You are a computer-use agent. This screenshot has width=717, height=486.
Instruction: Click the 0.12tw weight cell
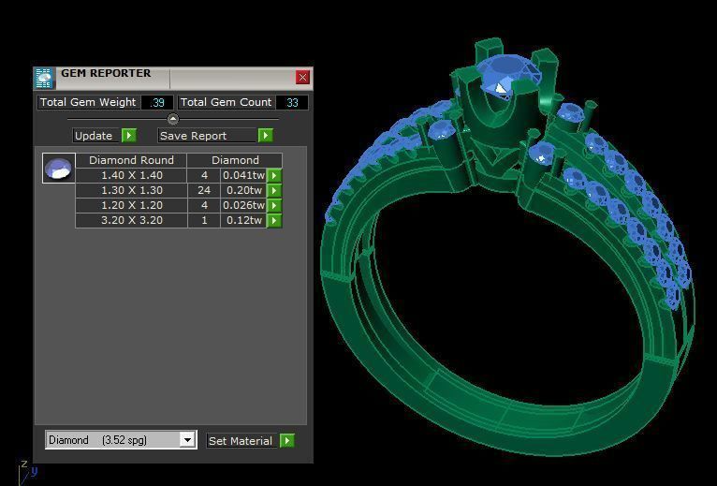(x=243, y=221)
